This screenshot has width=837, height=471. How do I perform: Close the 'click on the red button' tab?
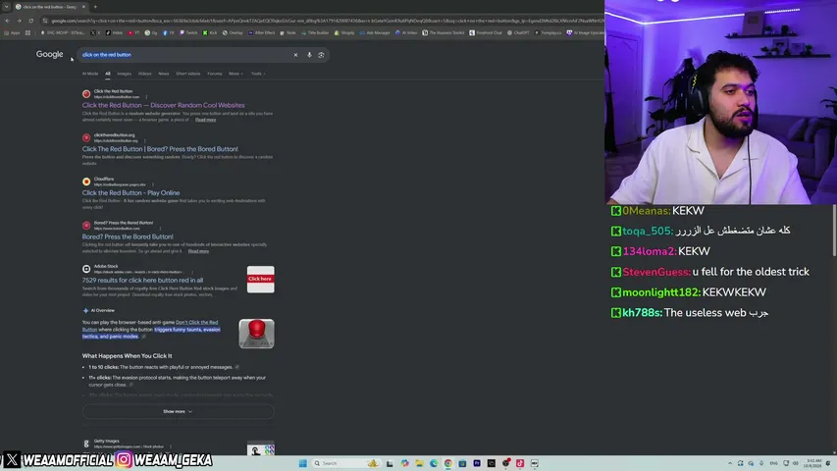83,7
